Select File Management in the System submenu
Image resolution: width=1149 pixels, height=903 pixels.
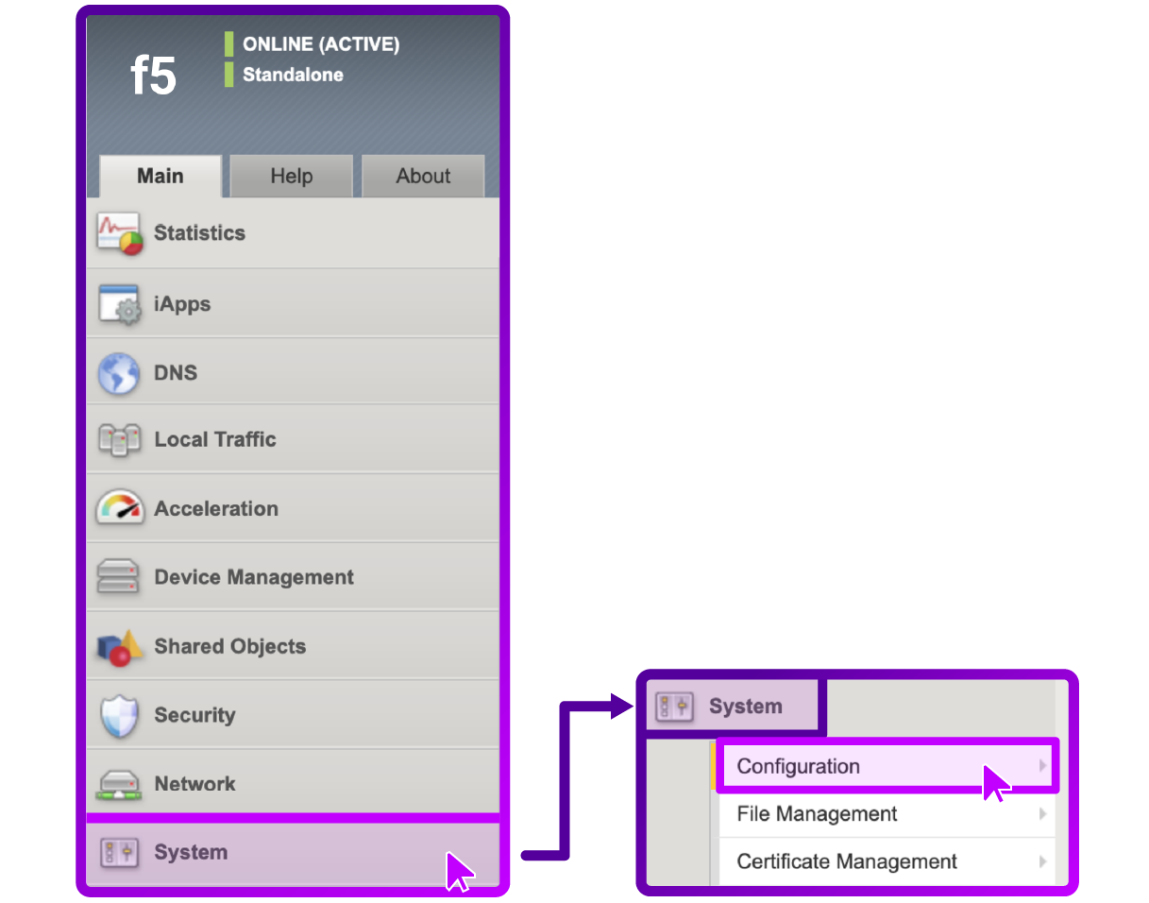(x=887, y=814)
